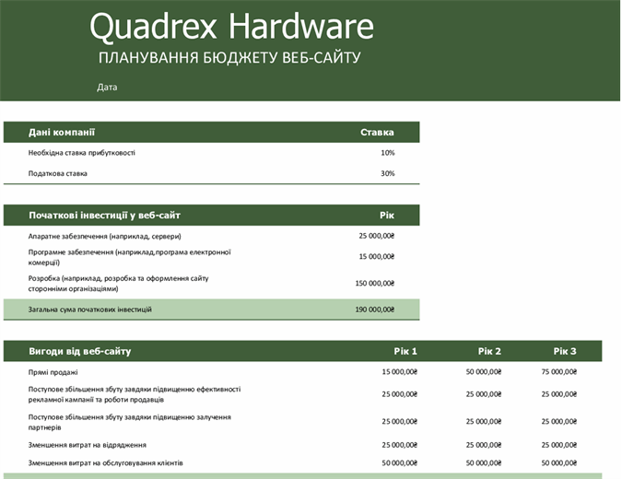
Task: Select the 150 000,00₴ development cost cell
Action: [374, 283]
